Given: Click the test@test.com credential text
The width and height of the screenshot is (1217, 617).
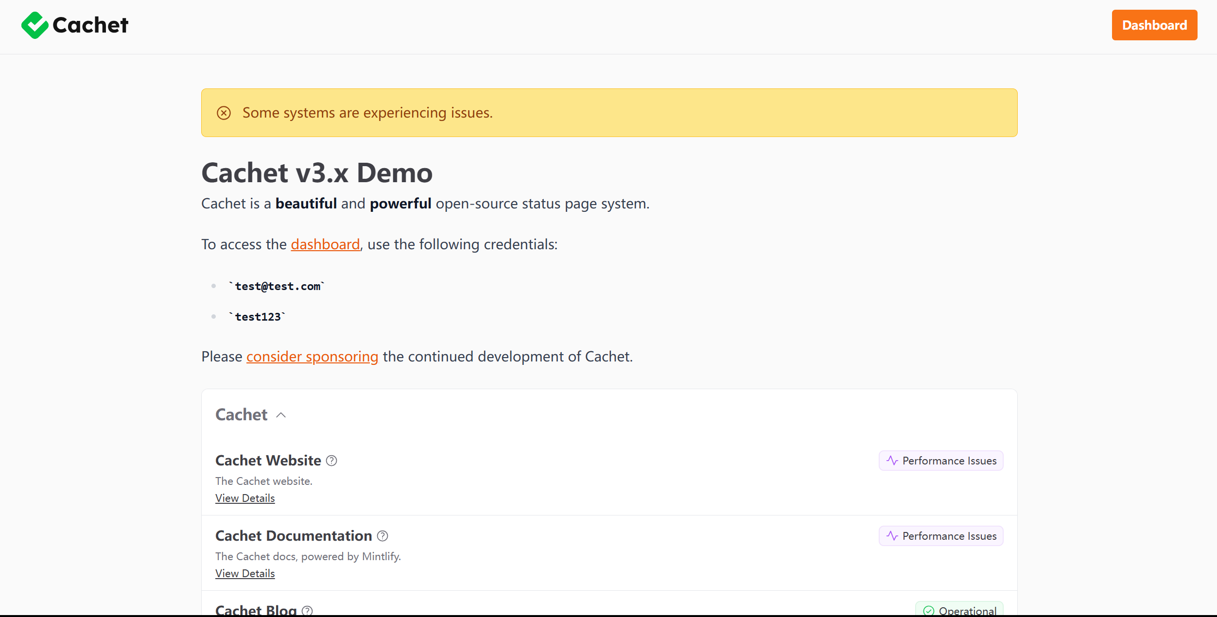Looking at the screenshot, I should [277, 286].
